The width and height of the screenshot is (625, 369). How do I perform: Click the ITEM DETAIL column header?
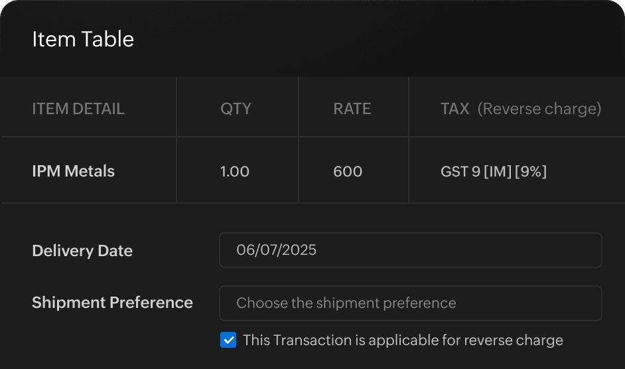pos(78,109)
